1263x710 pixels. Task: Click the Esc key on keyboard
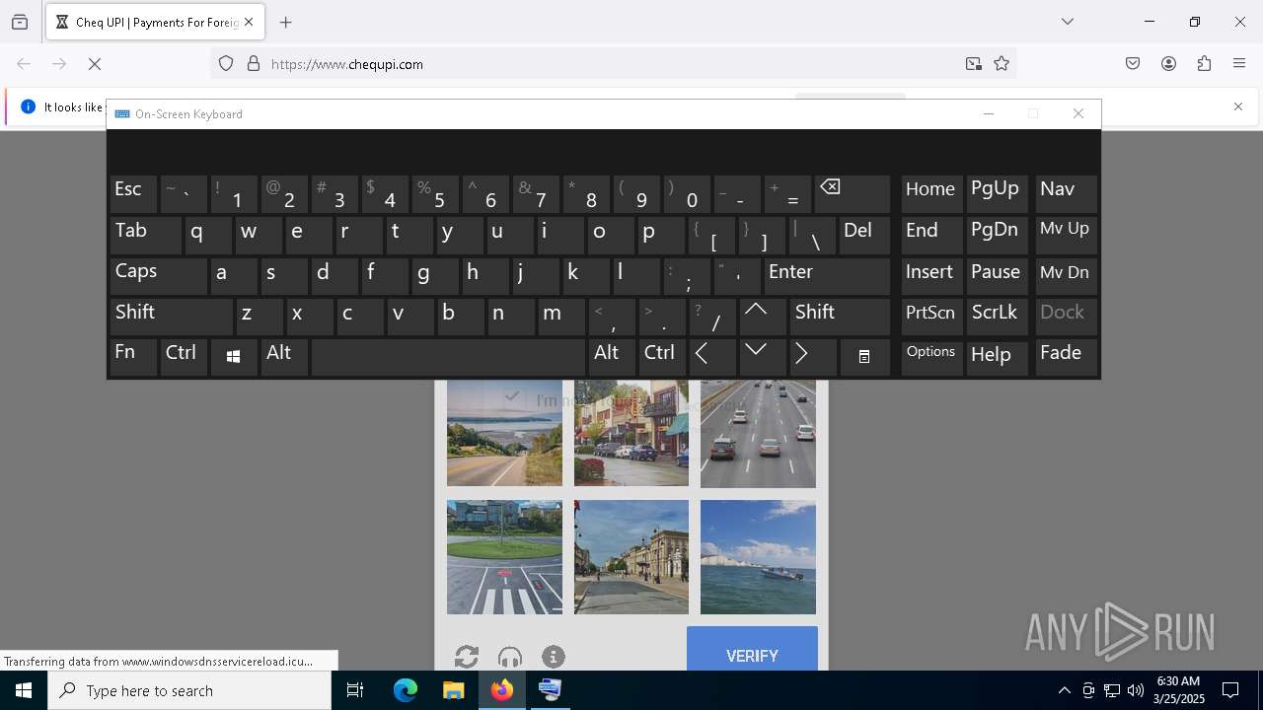coord(133,194)
